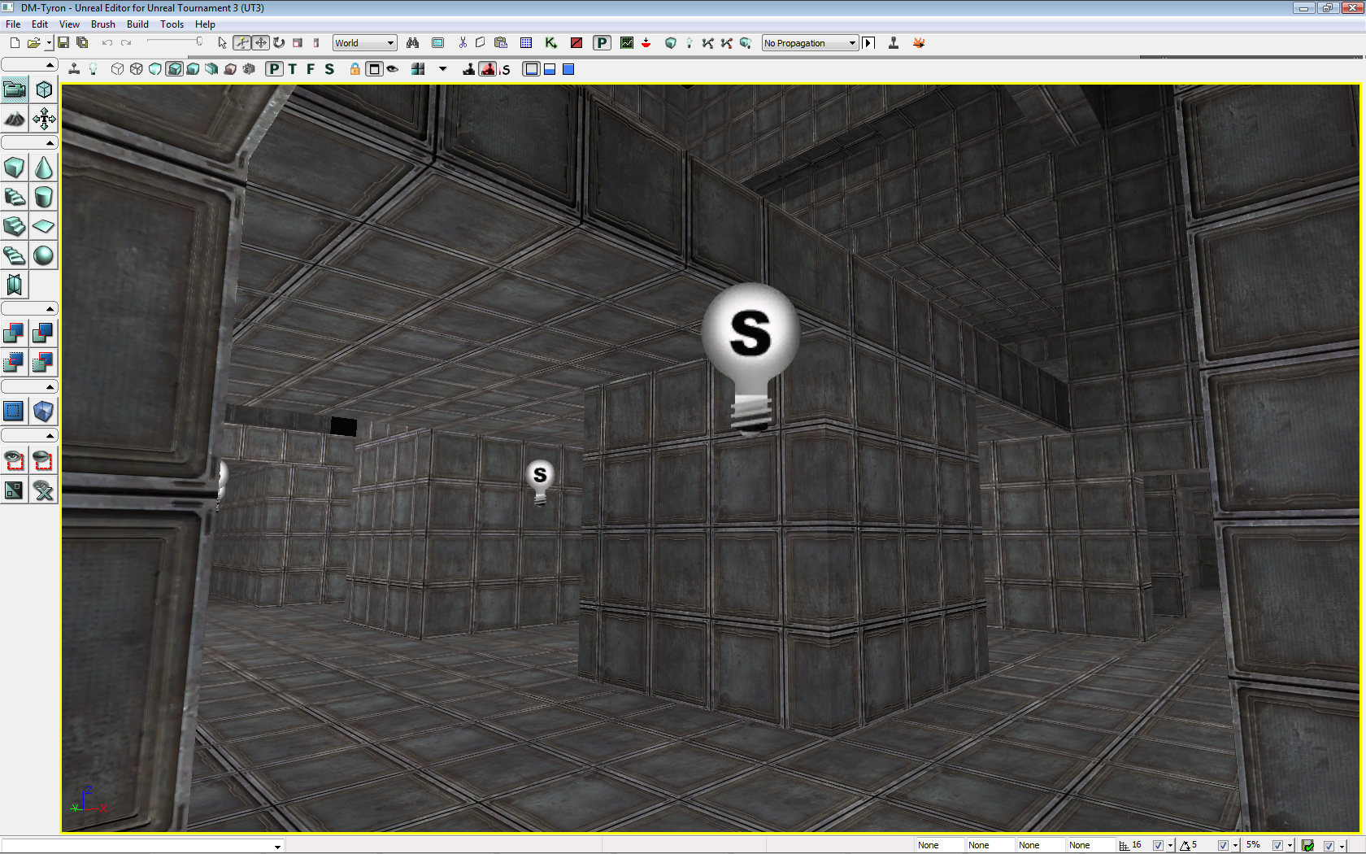Toggle the drag grid snap checkbox
The image size is (1366, 854).
coord(1158,845)
